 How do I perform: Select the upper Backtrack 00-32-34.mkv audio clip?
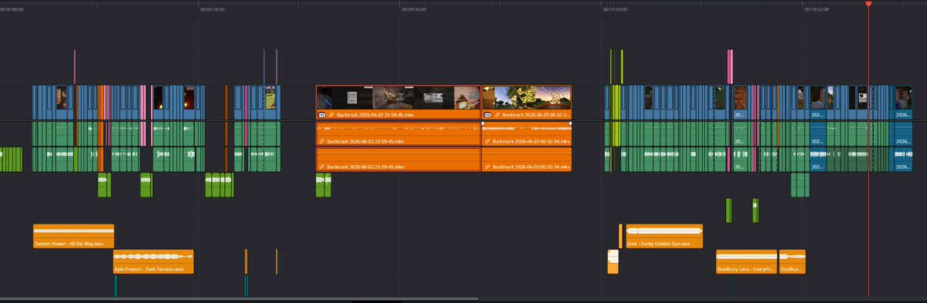(x=526, y=133)
